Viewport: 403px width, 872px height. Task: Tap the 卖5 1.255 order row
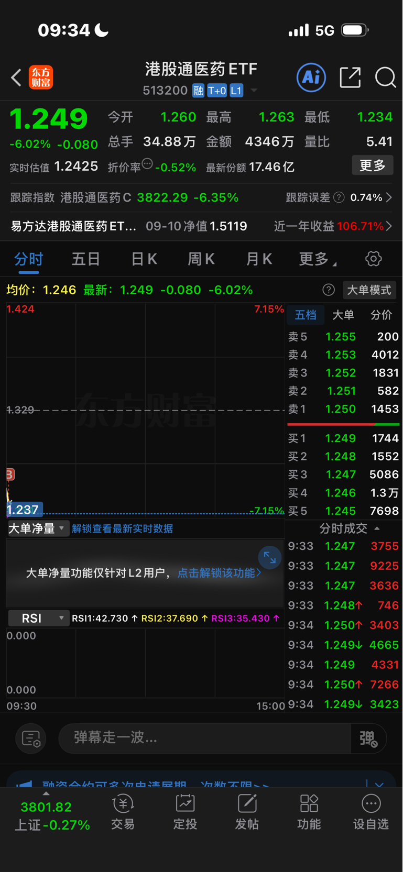coord(344,337)
